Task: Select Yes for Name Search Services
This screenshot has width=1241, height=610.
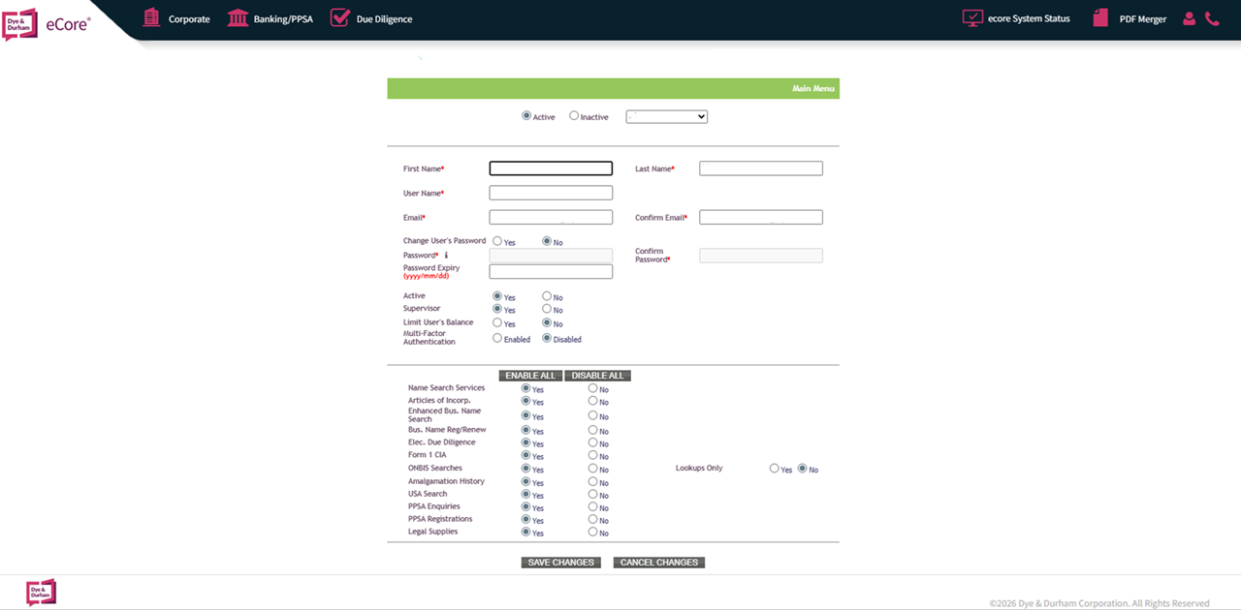Action: point(526,388)
